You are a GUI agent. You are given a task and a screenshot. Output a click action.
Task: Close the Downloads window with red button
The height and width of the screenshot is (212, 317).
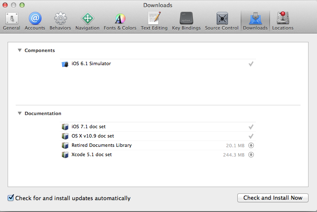[x=5, y=5]
